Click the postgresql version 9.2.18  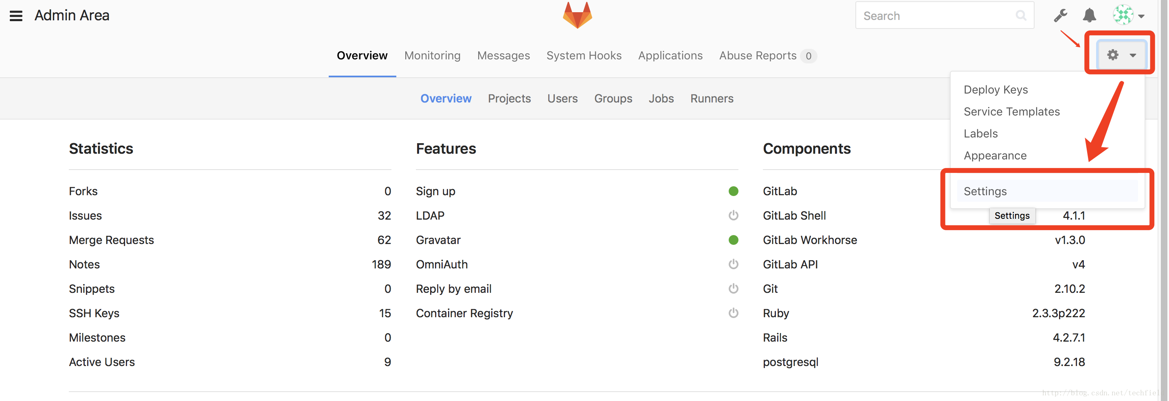point(1069,362)
